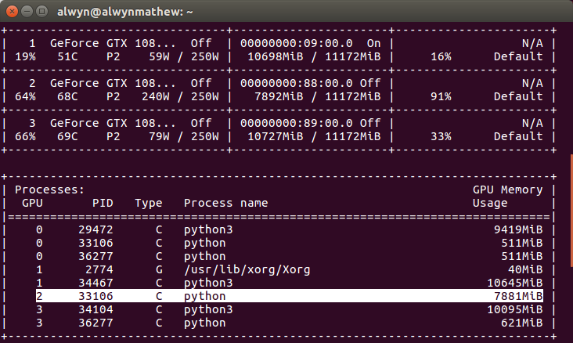Click PID 34467 in the process list

click(95, 283)
